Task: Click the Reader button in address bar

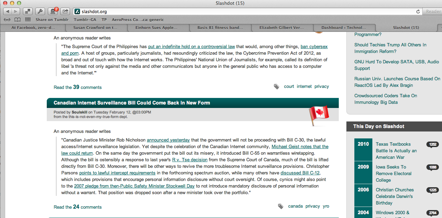Action: point(433,11)
